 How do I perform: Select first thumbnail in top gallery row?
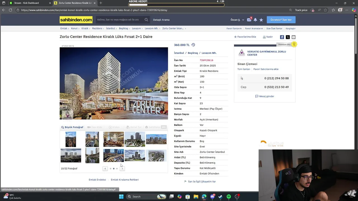click(x=71, y=139)
